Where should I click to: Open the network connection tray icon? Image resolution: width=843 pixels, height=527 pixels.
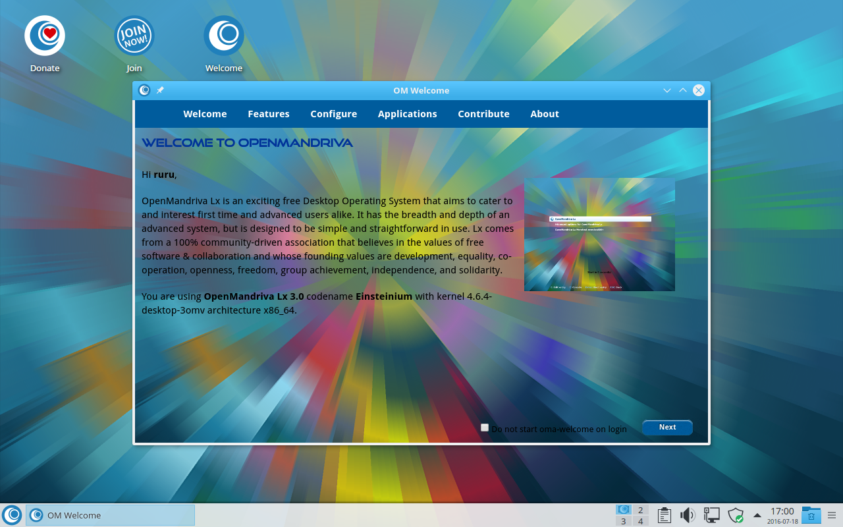pyautogui.click(x=711, y=515)
